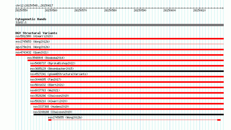Click ruler position 26150580
Image resolution: width=231 pixels, height=130 pixels.
pyautogui.click(x=110, y=10)
